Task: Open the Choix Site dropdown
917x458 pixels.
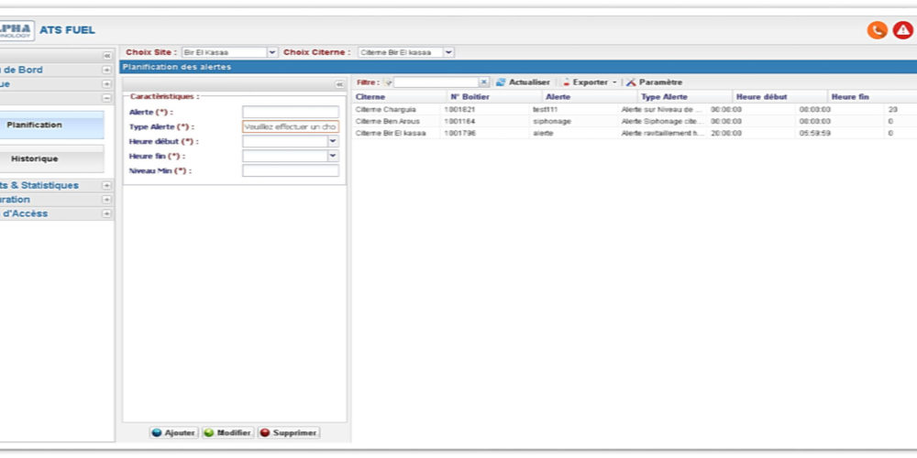Action: pyautogui.click(x=271, y=53)
